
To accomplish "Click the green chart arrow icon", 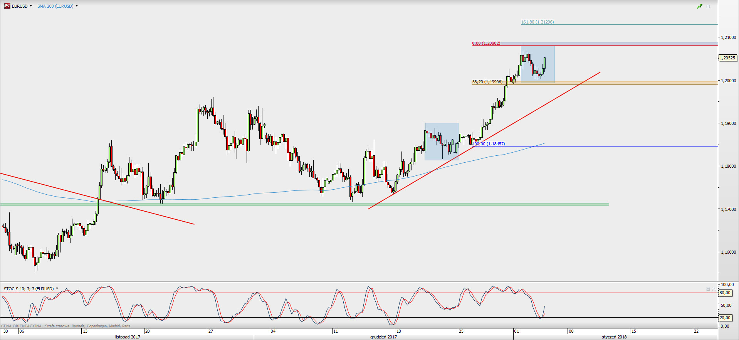I will (700, 7).
